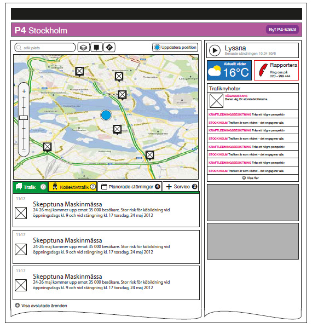This screenshot has width=312, height=328.
Task: Click the bottom-right map marker
Action: pos(150,155)
